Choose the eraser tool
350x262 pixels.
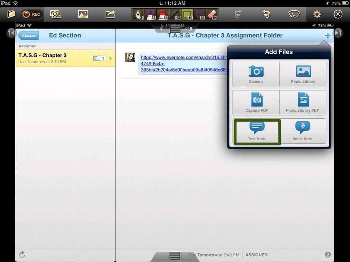pos(212,14)
